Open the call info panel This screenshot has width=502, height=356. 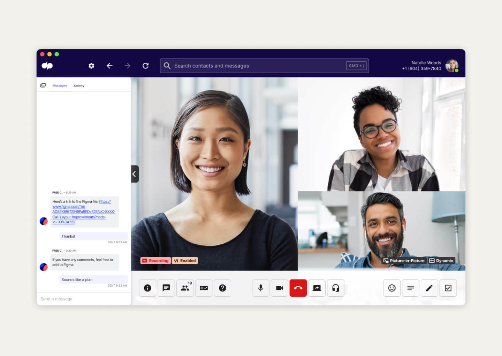coord(147,288)
